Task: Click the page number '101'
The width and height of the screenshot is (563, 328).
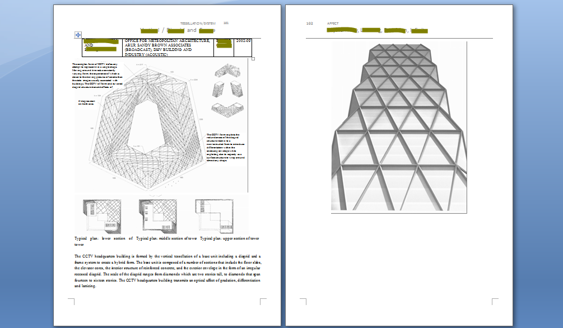Action: 226,23
